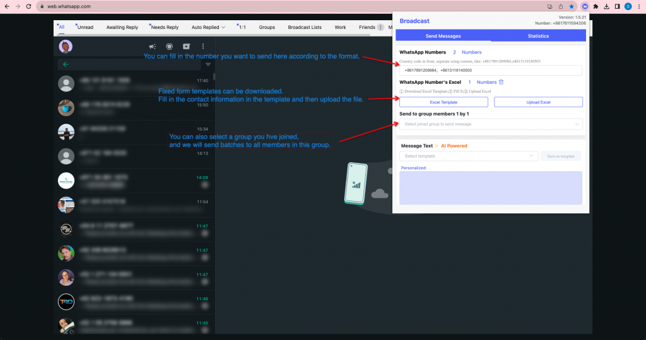The image size is (646, 340).
Task: Click the Excel Template button
Action: (443, 102)
